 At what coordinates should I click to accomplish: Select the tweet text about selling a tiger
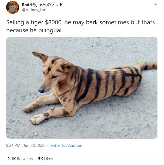click(x=80, y=26)
